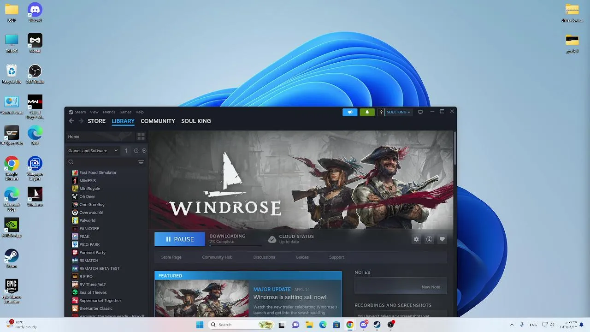Screen dimensions: 590x332
Task: Click the Cloud Status icon
Action: tap(272, 239)
